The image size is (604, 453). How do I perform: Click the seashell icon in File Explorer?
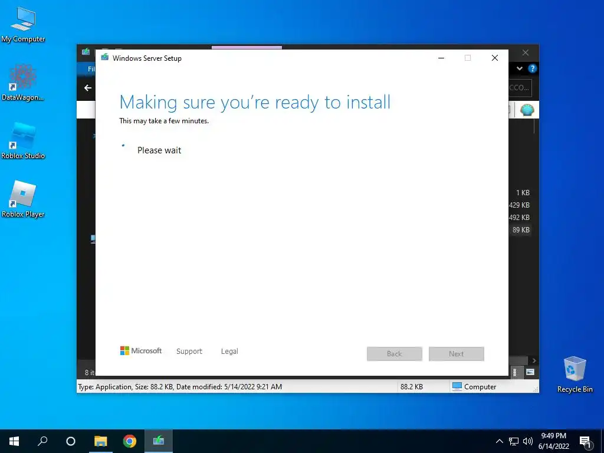click(527, 110)
